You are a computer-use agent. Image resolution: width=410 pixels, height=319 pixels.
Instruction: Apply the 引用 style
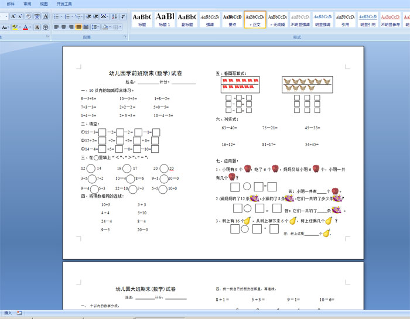click(345, 19)
